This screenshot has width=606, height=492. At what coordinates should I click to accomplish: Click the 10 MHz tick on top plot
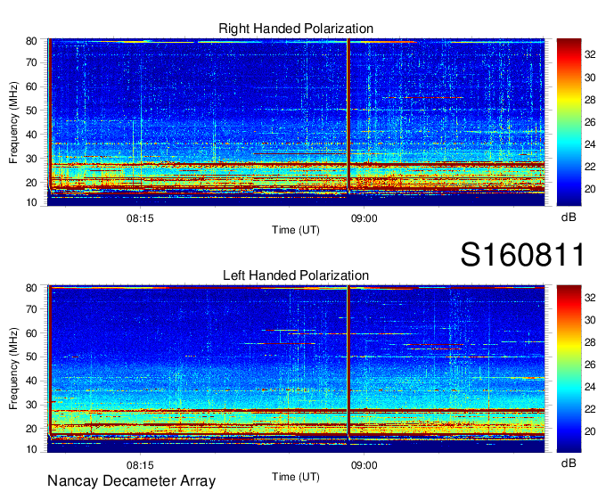(x=31, y=202)
